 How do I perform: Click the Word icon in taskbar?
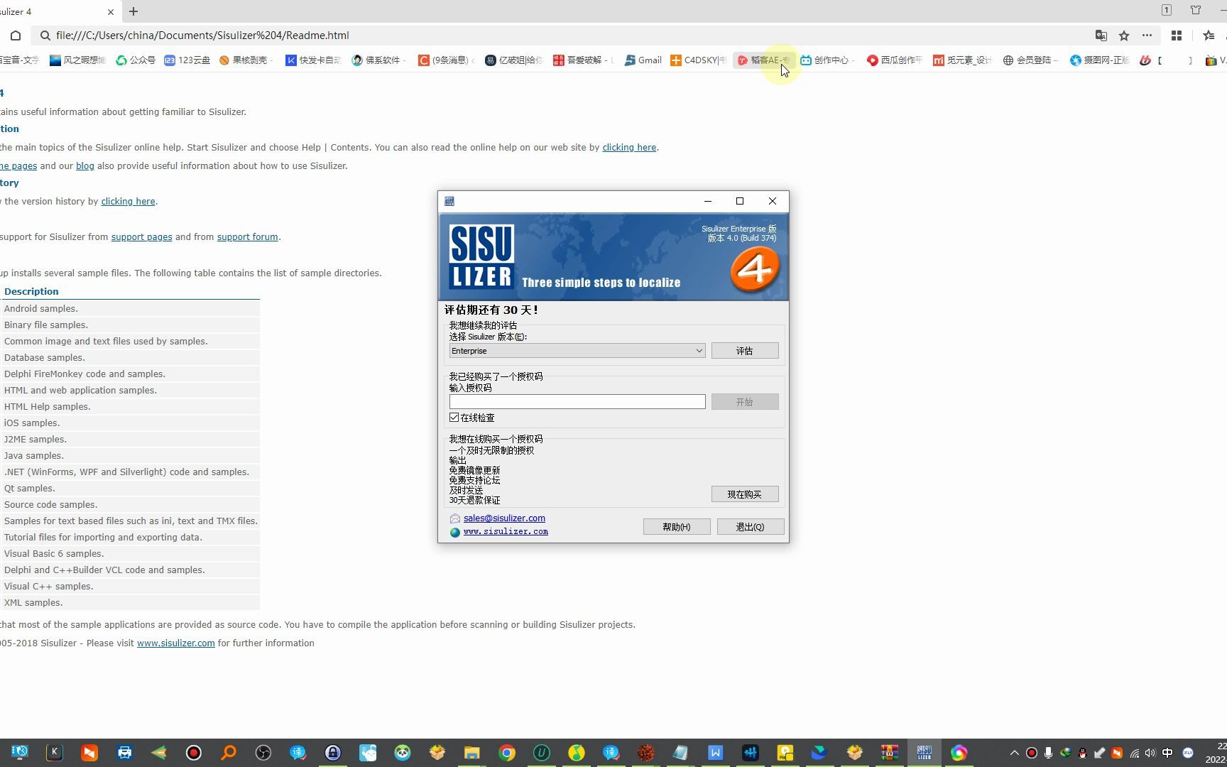pyautogui.click(x=715, y=753)
